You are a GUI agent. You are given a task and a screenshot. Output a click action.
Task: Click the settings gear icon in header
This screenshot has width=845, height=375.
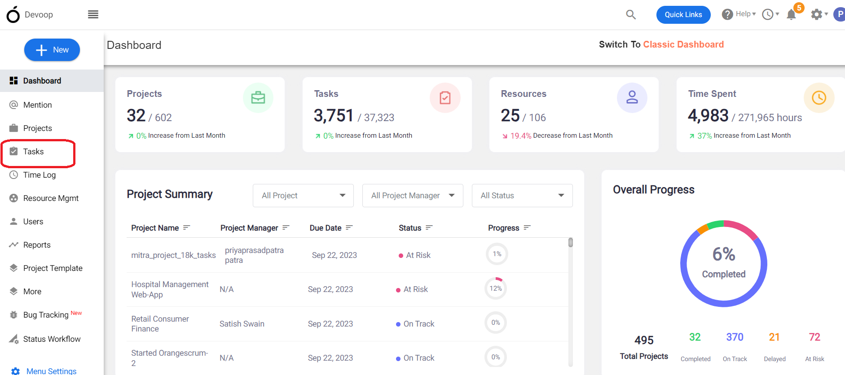click(x=816, y=14)
